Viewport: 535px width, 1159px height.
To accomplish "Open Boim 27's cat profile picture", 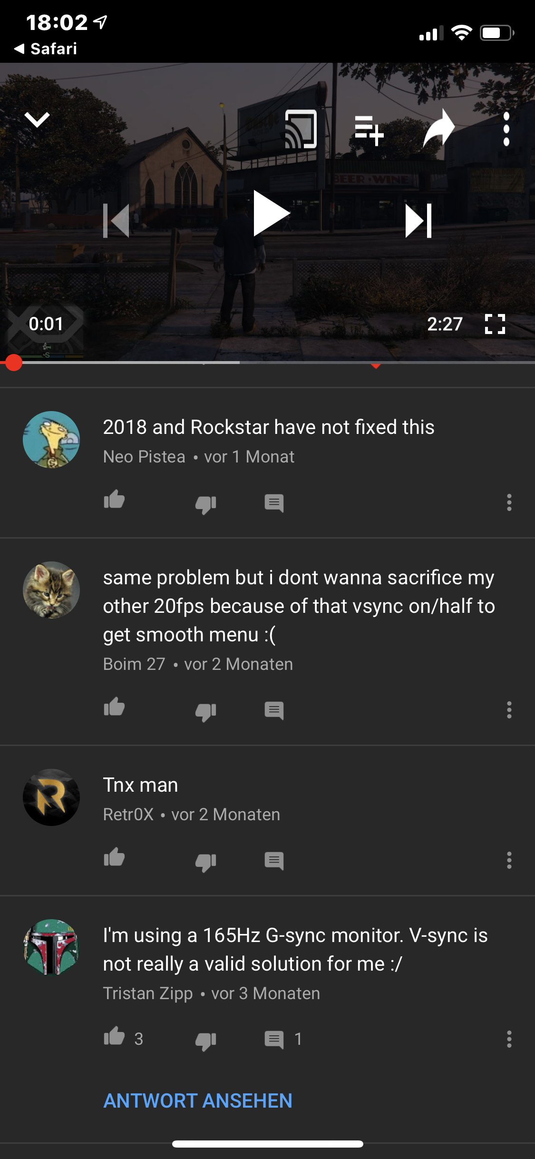I will click(x=51, y=590).
